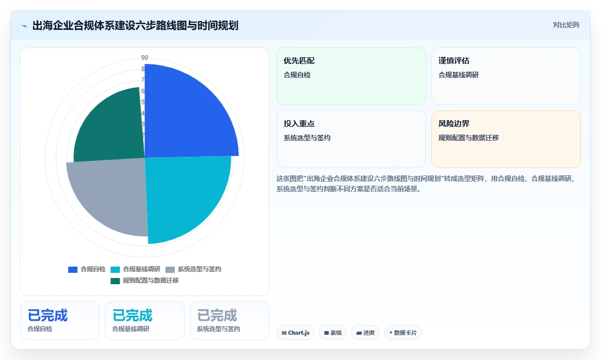This screenshot has height=360, width=601.
Task: Click the 数据卡片 diamond icon
Action: (x=391, y=332)
